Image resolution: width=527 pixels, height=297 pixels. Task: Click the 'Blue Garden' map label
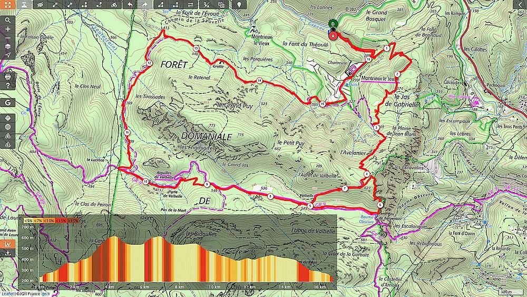(459, 96)
